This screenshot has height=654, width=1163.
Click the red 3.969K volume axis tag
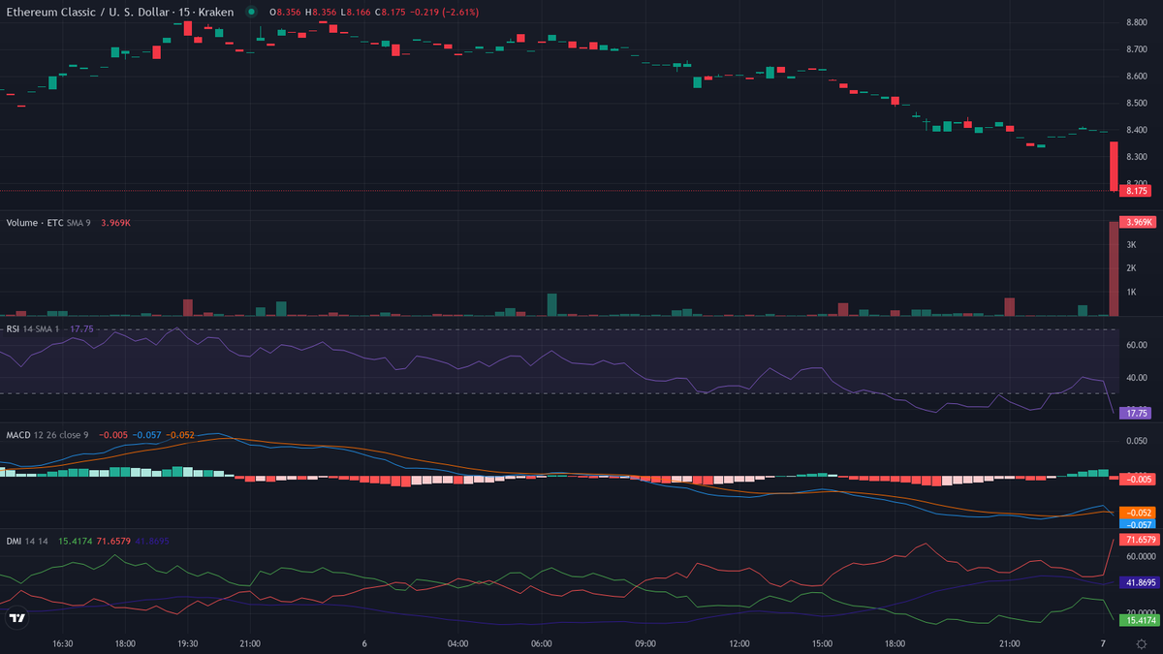pyautogui.click(x=1138, y=222)
